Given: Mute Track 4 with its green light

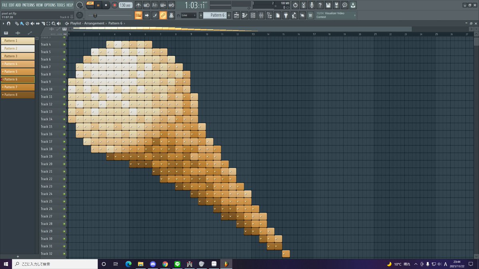Looking at the screenshot, I should click(x=64, y=45).
